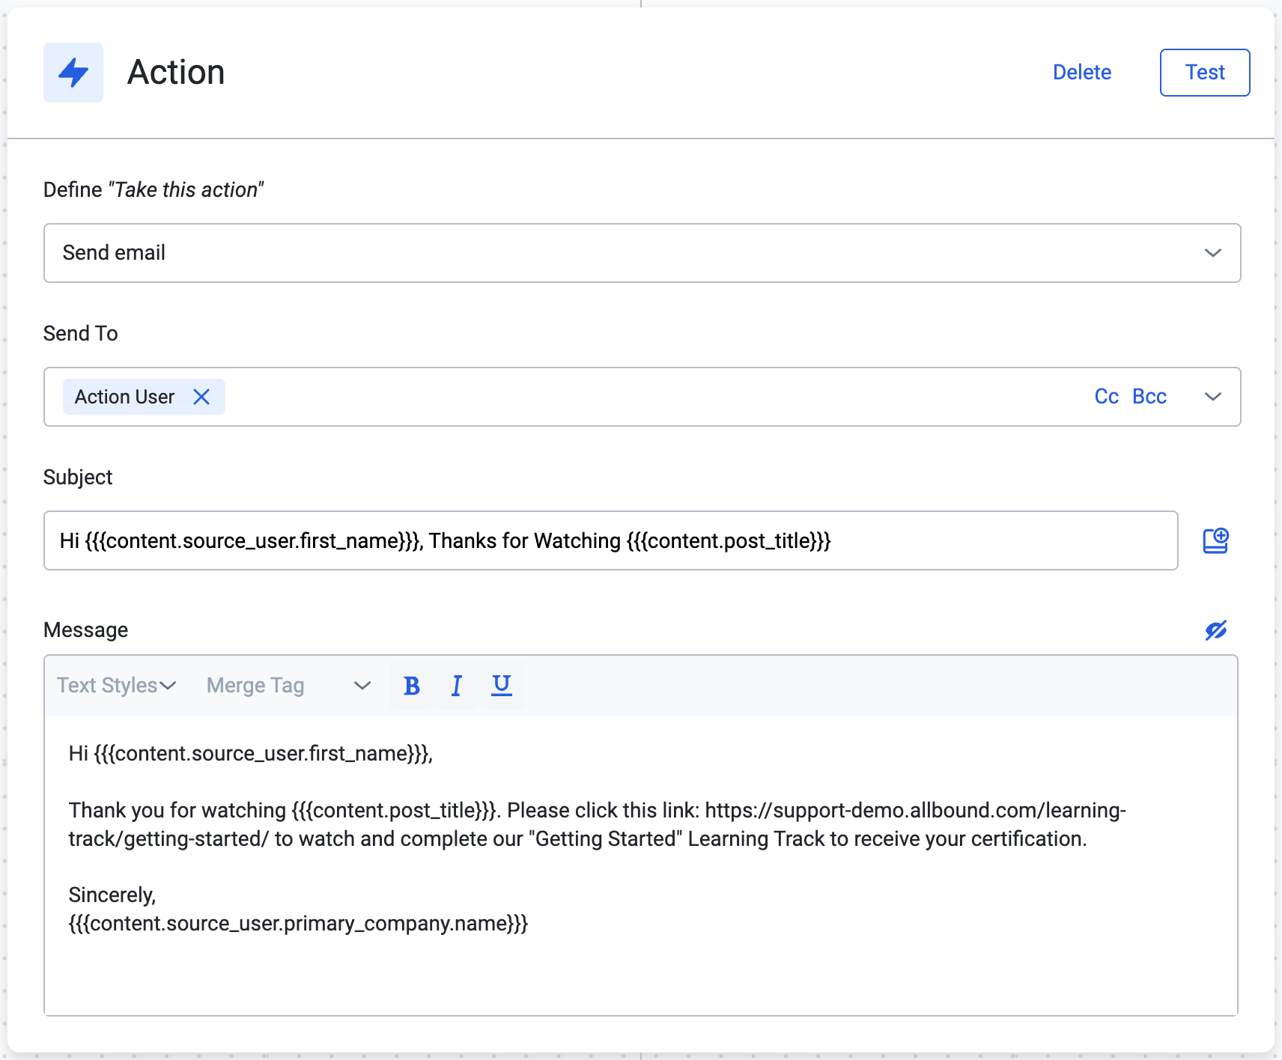Click the primary_company.name merge tag in message
1282x1060 pixels.
[298, 924]
